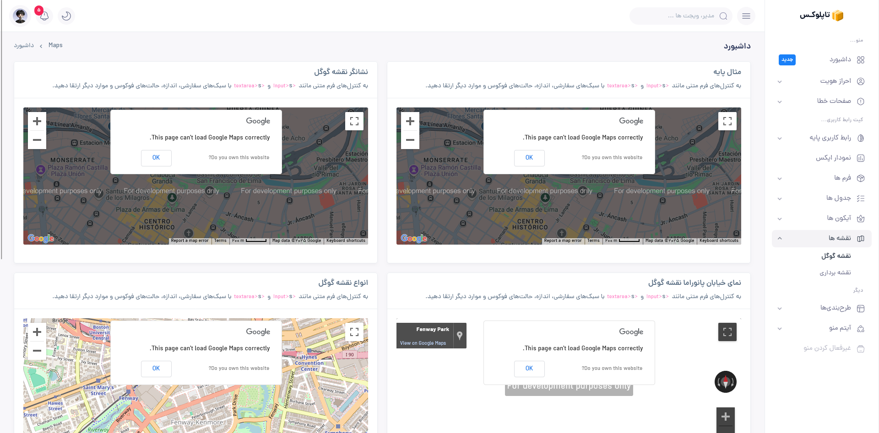
Task: Click View on Google Maps link
Action: click(x=423, y=343)
